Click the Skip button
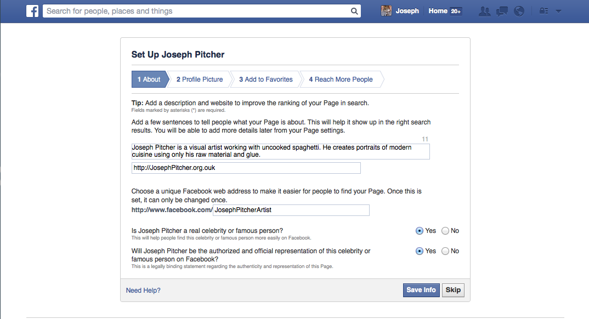The height and width of the screenshot is (319, 589). pyautogui.click(x=453, y=290)
